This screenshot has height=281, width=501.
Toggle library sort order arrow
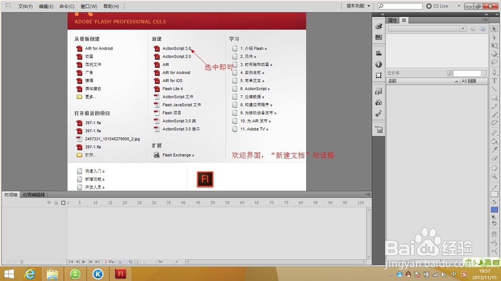pos(456,82)
